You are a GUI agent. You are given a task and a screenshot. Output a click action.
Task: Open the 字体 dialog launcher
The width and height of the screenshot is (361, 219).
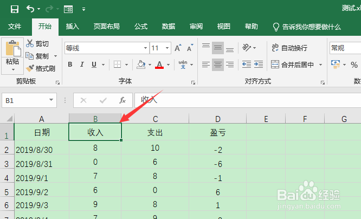click(193, 83)
